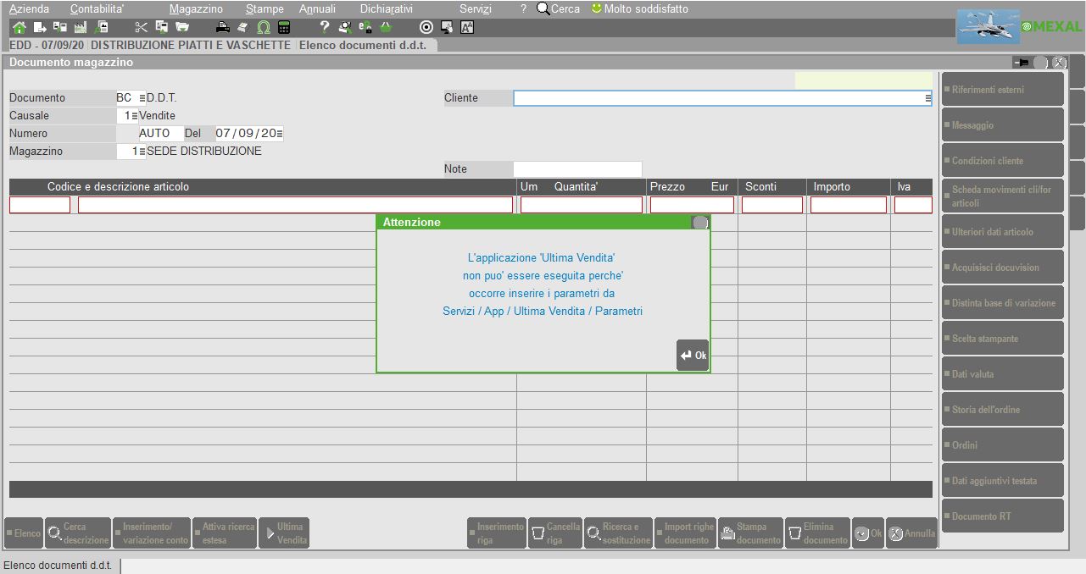Open the calculator tool icon
This screenshot has width=1086, height=574.
tap(283, 27)
